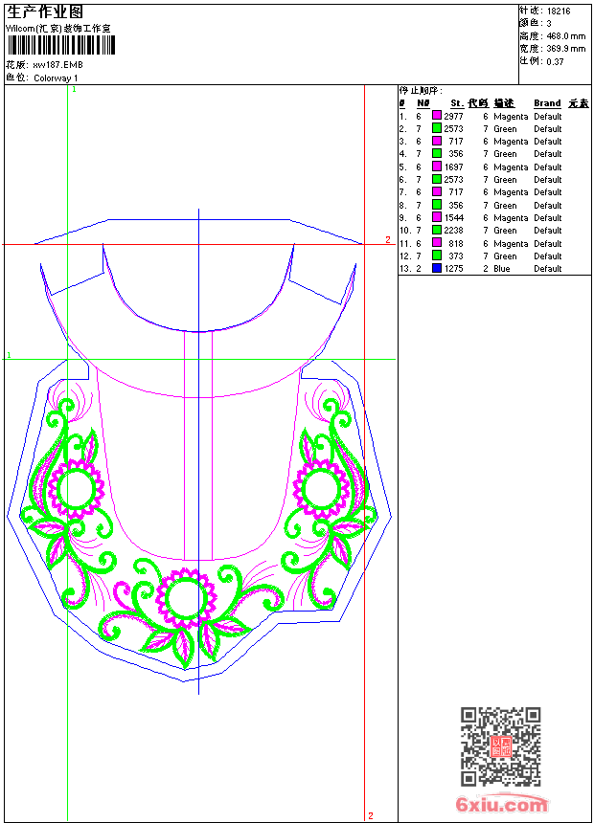Select stitch count 1275 in row 13

tap(453, 269)
